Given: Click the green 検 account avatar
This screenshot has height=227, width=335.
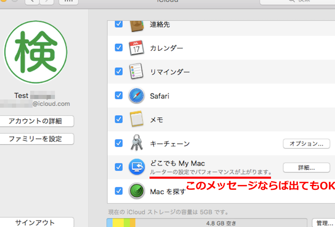Looking at the screenshot, I should [36, 52].
